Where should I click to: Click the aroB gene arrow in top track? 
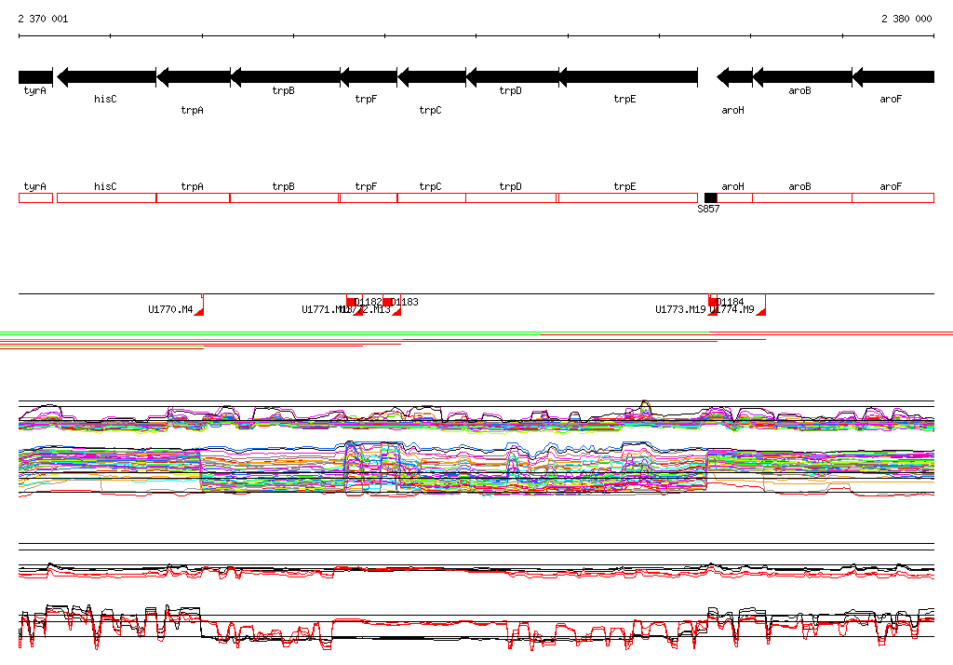click(801, 77)
